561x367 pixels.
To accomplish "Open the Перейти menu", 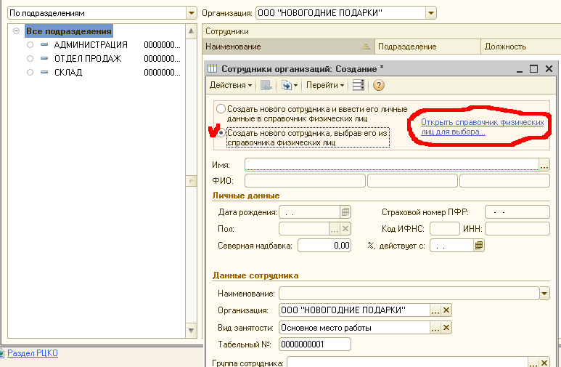I will 325,85.
